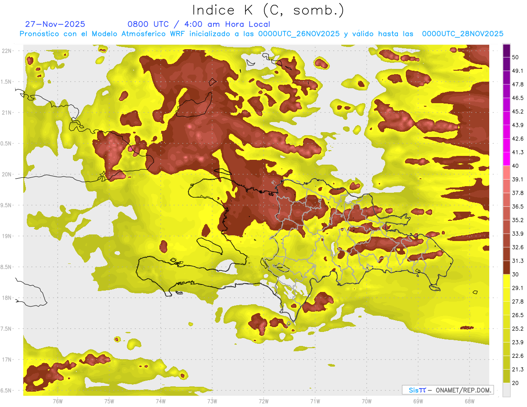This screenshot has height=407, width=527.
Task: Click the '20N' latitude label
Action: pos(7,175)
